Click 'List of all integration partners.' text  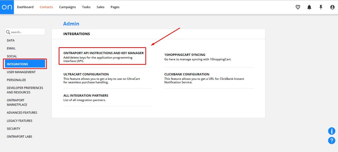click(84, 100)
